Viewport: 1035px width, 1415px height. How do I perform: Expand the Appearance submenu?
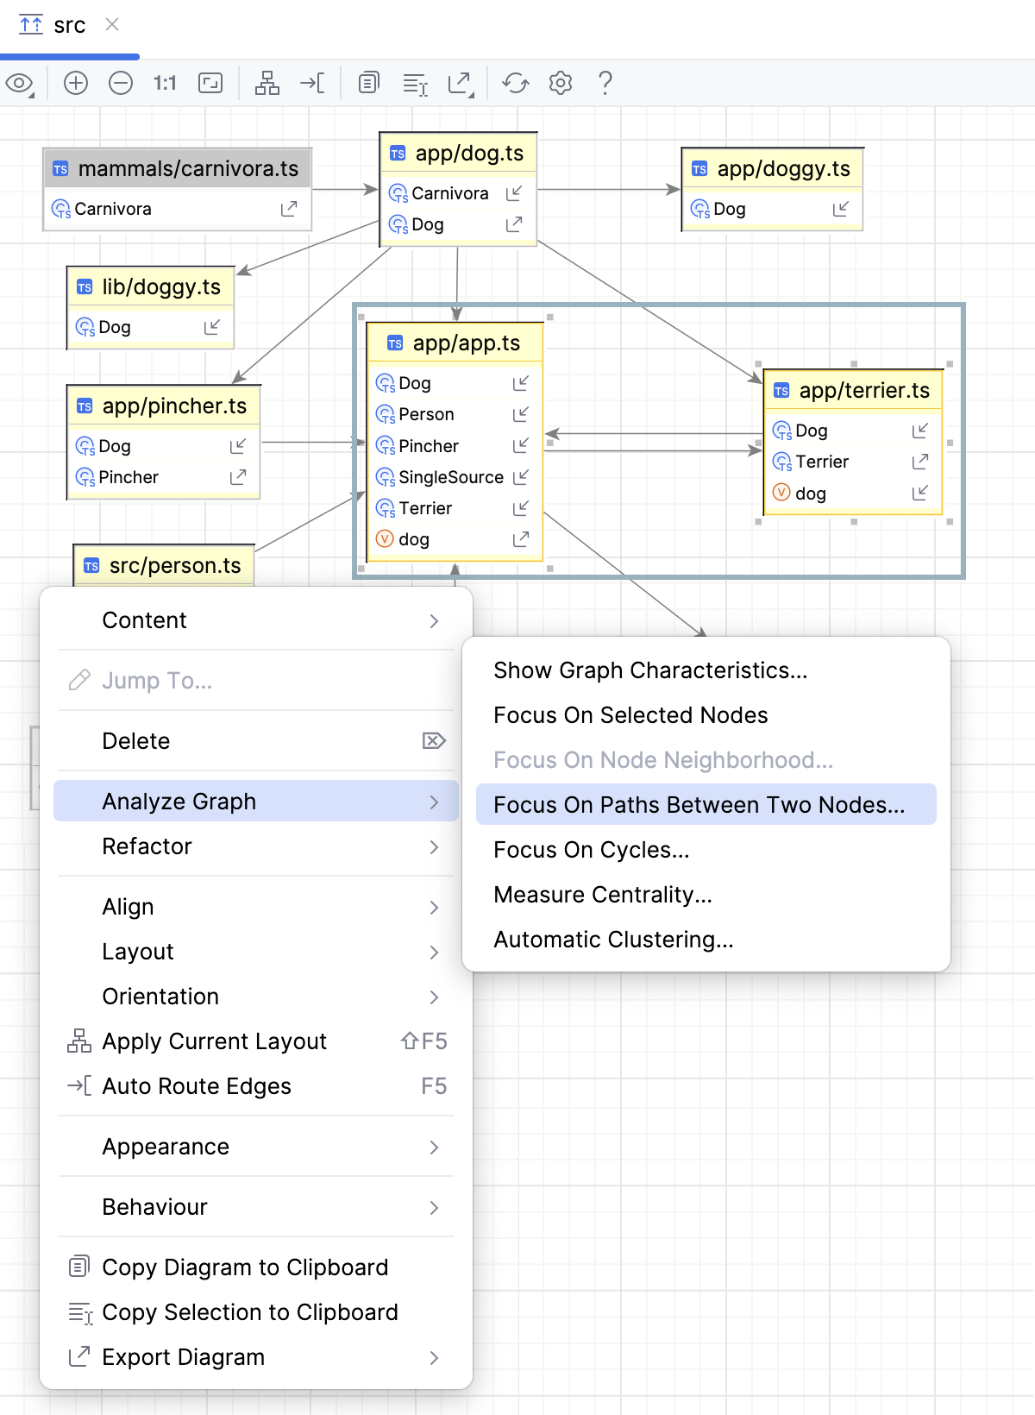point(256,1147)
